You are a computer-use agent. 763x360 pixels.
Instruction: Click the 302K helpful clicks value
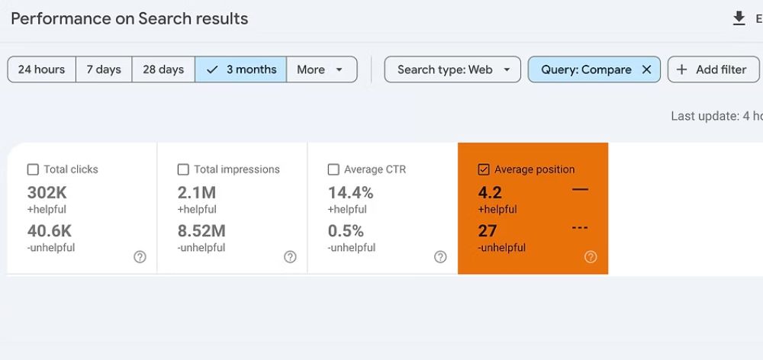point(47,193)
